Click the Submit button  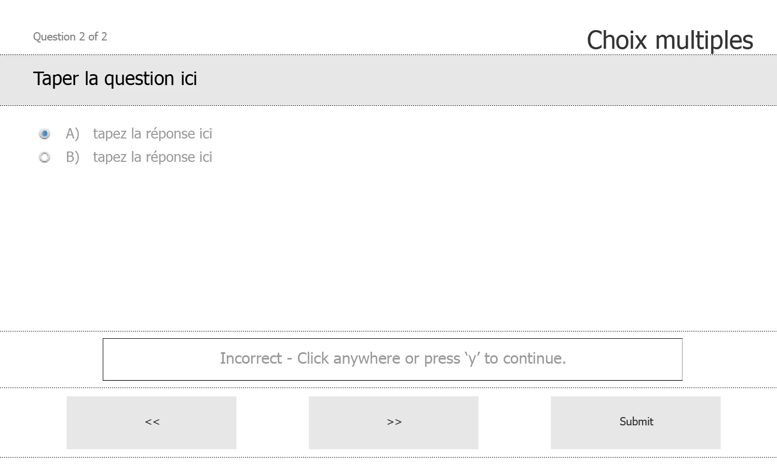pyautogui.click(x=636, y=423)
